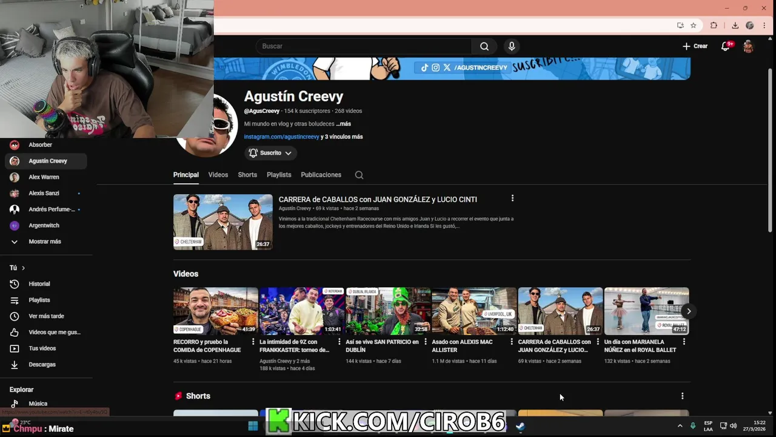This screenshot has width=776, height=437.
Task: Click the Crear button
Action: (695, 46)
